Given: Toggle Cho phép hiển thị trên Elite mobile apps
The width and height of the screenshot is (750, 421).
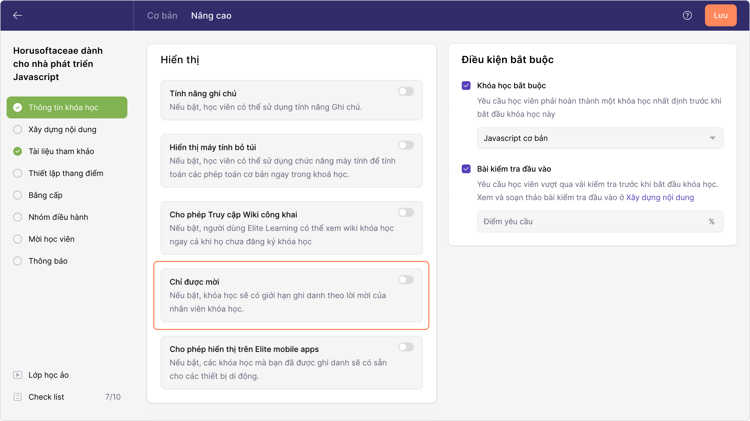Looking at the screenshot, I should tap(406, 347).
